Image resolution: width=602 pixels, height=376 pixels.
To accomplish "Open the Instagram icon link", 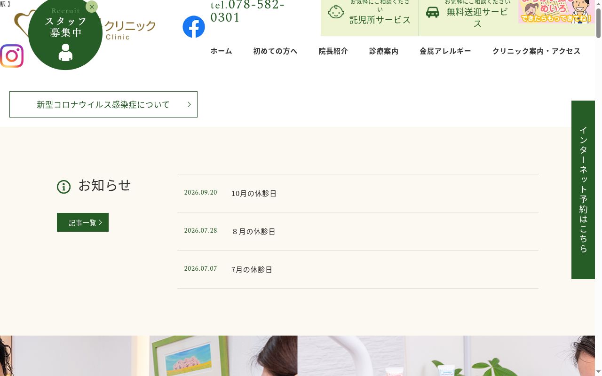I will (x=12, y=56).
